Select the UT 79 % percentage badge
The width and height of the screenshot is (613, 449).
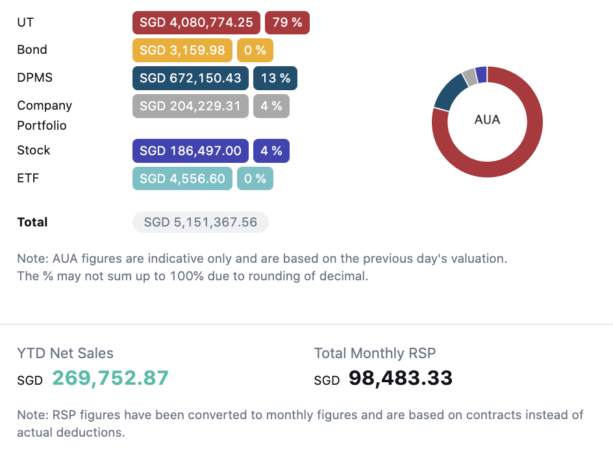click(x=287, y=23)
